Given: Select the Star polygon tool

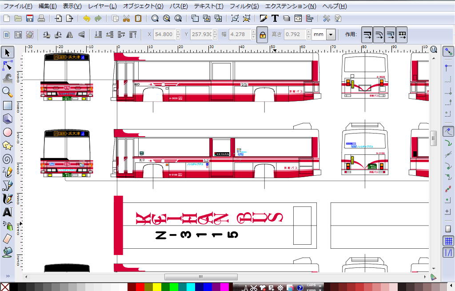Looking at the screenshot, I should pos(7,145).
